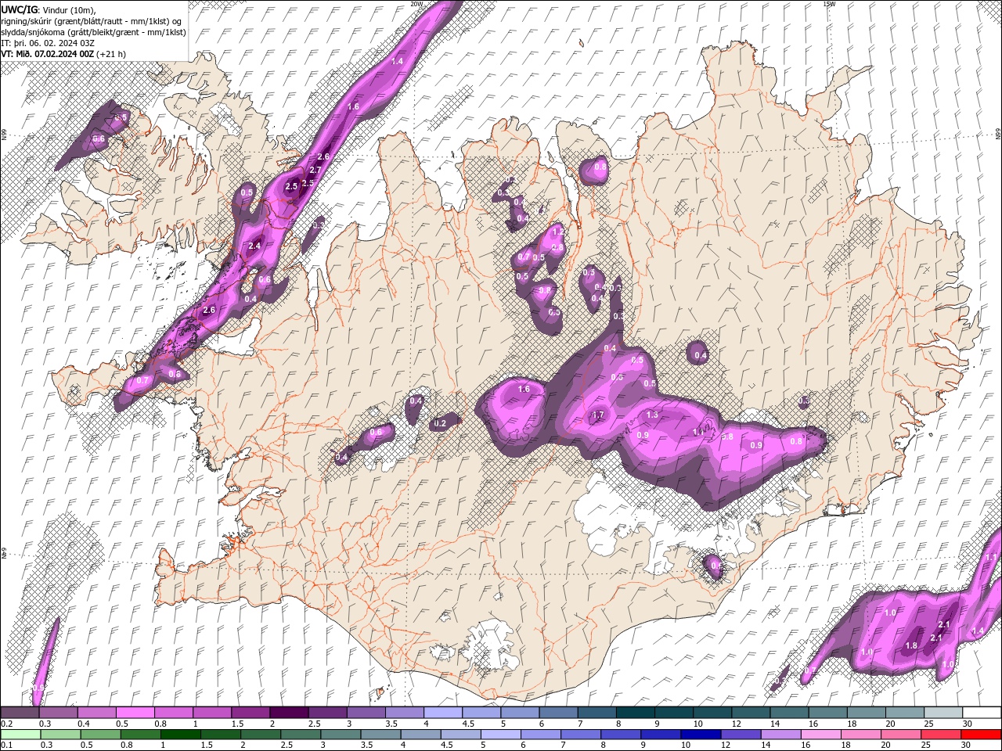
Task: Click the red 30 swatch in bottom legend row
Action: [981, 734]
